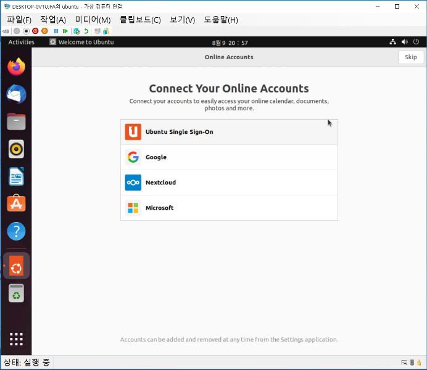Viewport: 427px width, 370px height.
Task: Click the Ubuntu Single Sign-On logo
Action: [x=133, y=132]
